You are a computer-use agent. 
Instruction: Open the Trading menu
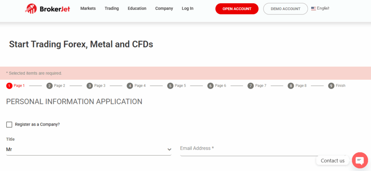coord(112,9)
